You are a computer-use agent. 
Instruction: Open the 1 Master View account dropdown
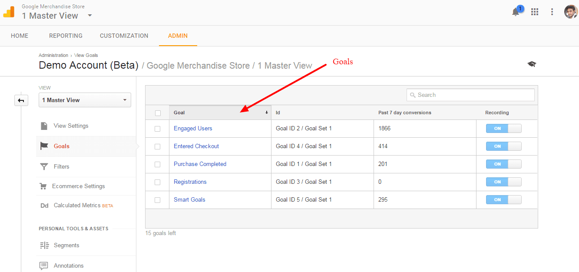57,16
